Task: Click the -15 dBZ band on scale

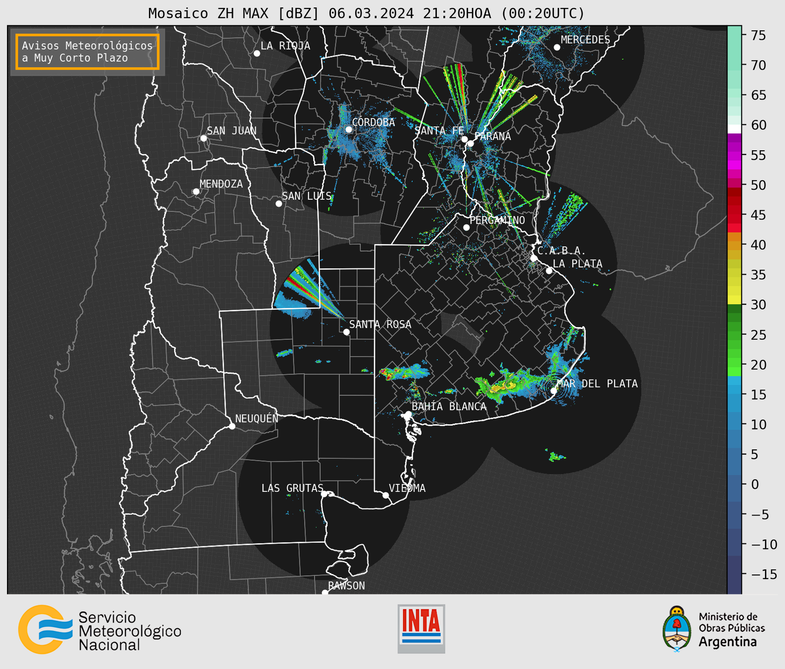Action: tap(734, 575)
